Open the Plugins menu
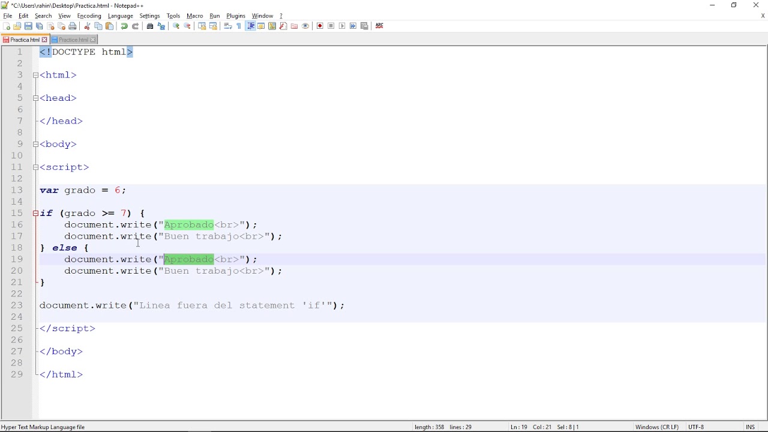 tap(236, 16)
